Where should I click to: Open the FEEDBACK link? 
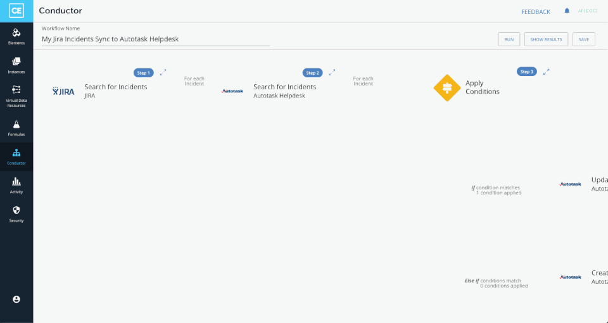(536, 12)
